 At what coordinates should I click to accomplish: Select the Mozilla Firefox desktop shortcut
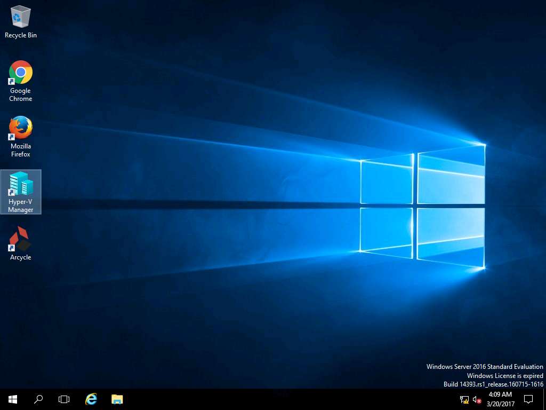21,137
